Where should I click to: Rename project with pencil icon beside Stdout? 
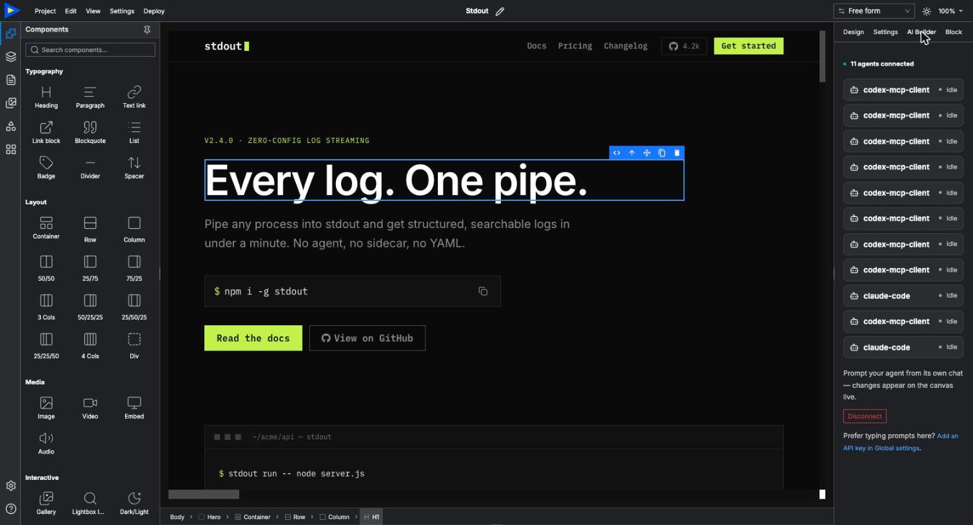pyautogui.click(x=500, y=11)
